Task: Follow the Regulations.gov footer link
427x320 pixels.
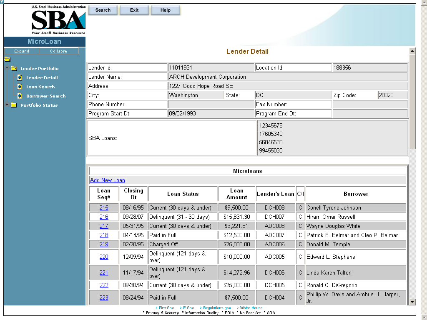Action: (217, 308)
